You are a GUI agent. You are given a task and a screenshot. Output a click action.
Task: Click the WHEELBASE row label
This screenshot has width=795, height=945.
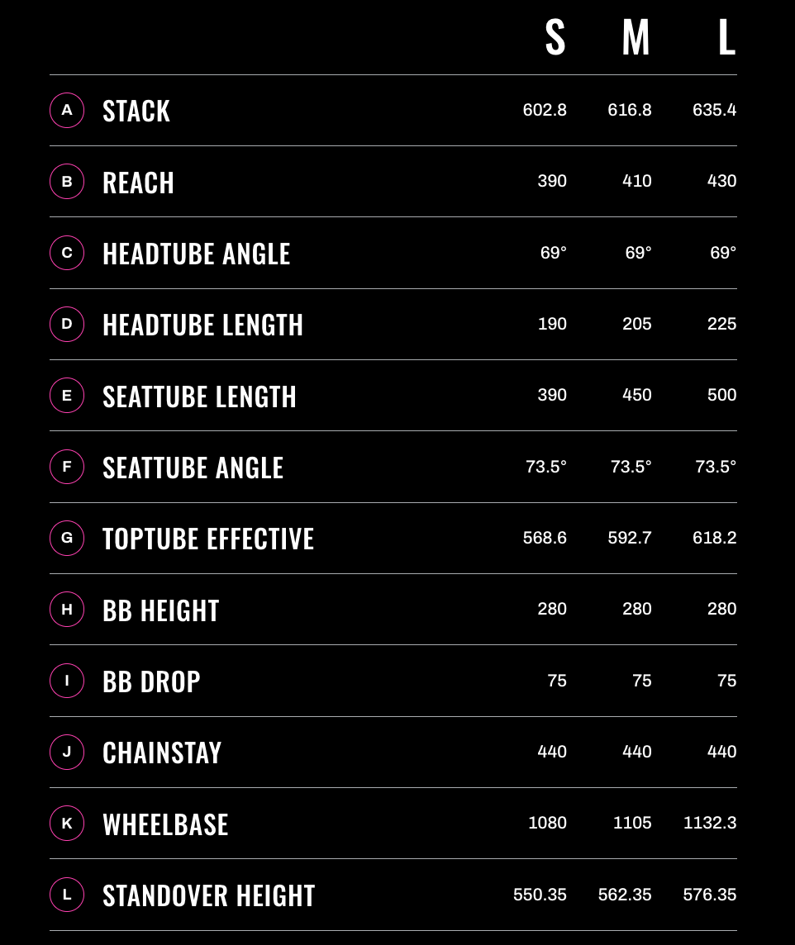pyautogui.click(x=166, y=825)
